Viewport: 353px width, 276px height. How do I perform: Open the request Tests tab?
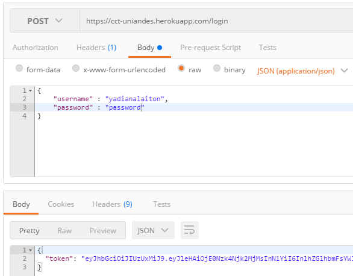tap(267, 48)
